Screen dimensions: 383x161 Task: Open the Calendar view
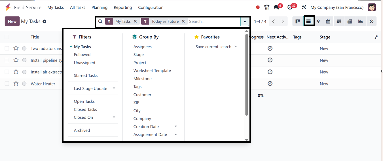[328, 21]
